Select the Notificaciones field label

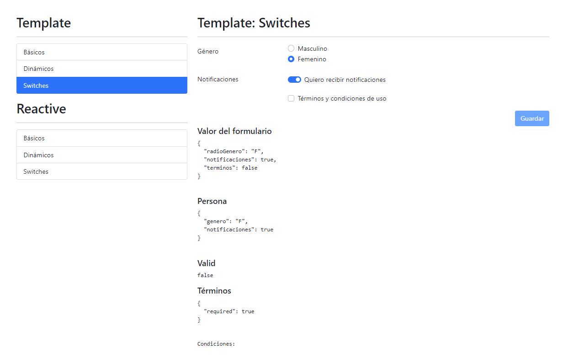(x=218, y=79)
